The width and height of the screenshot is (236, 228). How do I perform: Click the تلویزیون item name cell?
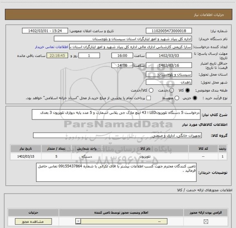click(145, 156)
